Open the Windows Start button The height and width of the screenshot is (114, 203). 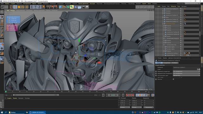click(2, 112)
